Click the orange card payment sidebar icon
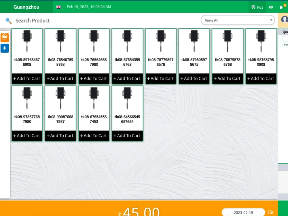 5,37
